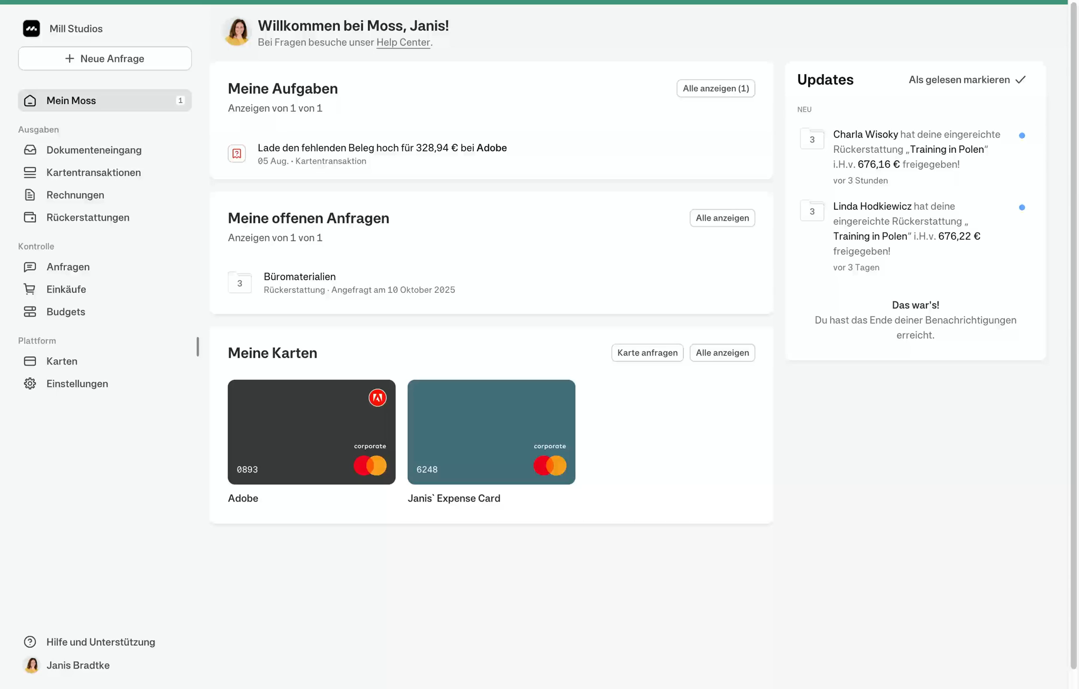The image size is (1079, 689).
Task: Open the Help Center link
Action: (403, 43)
